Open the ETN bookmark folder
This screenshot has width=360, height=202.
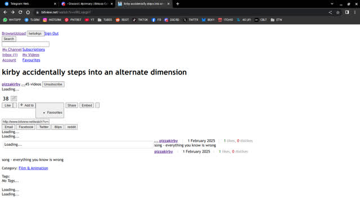tap(276, 20)
